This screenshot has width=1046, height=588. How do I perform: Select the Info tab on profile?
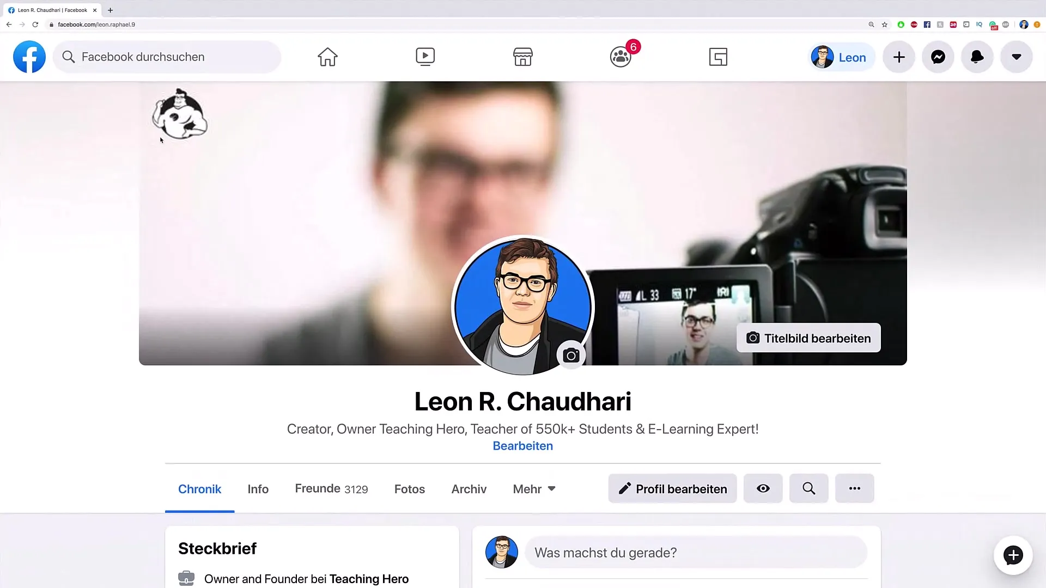[258, 489]
